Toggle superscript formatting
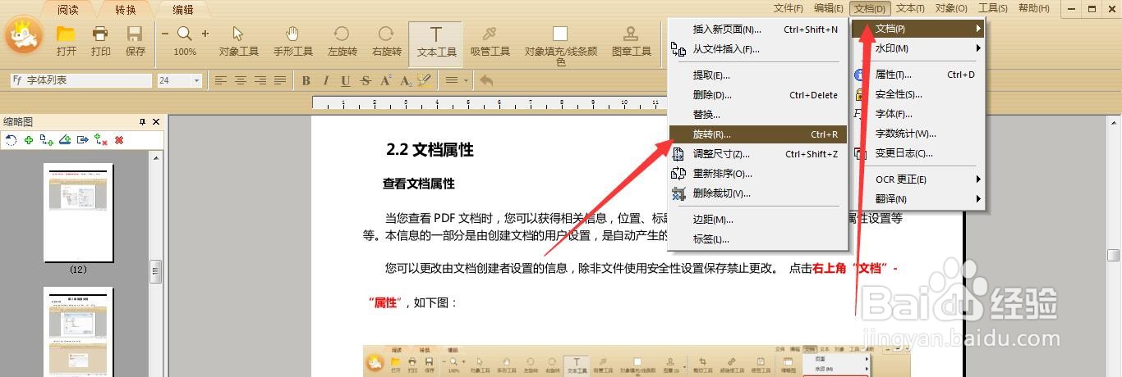 [385, 80]
